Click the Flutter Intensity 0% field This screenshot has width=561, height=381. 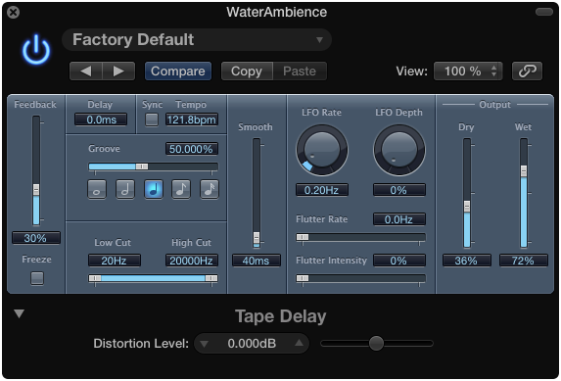click(x=399, y=261)
